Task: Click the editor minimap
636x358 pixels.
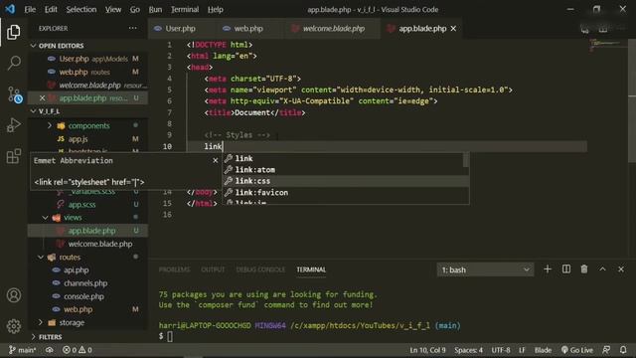Action: (x=607, y=45)
